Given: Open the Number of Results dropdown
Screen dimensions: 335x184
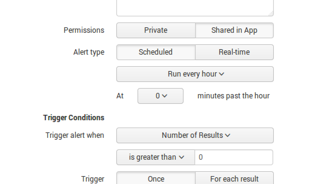Looking at the screenshot, I should pos(195,135).
